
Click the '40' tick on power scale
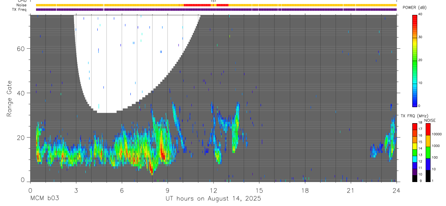click(421, 15)
